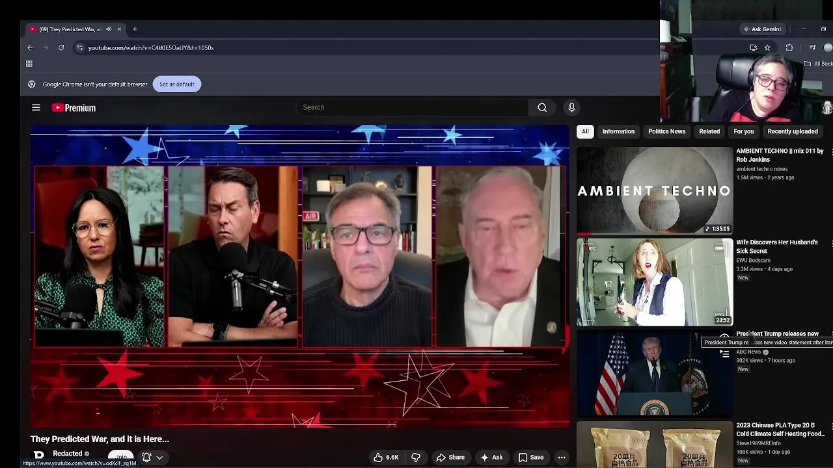Click 'EWU Bodycam' channel name
This screenshot has width=833, height=468.
[x=754, y=261]
